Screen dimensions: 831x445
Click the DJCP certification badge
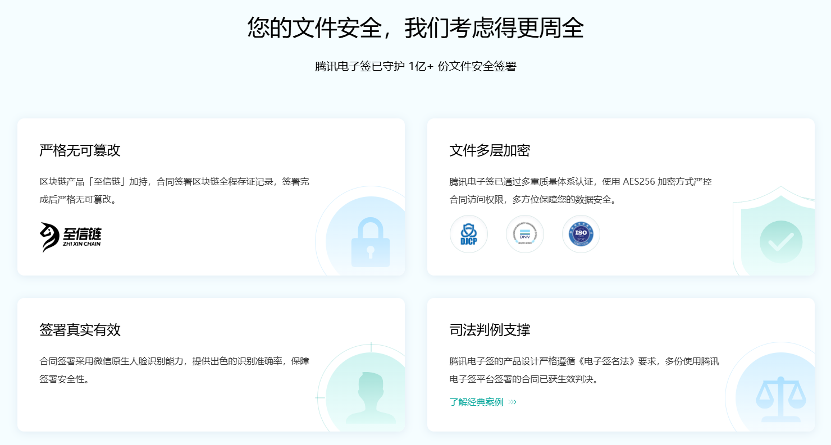point(469,234)
